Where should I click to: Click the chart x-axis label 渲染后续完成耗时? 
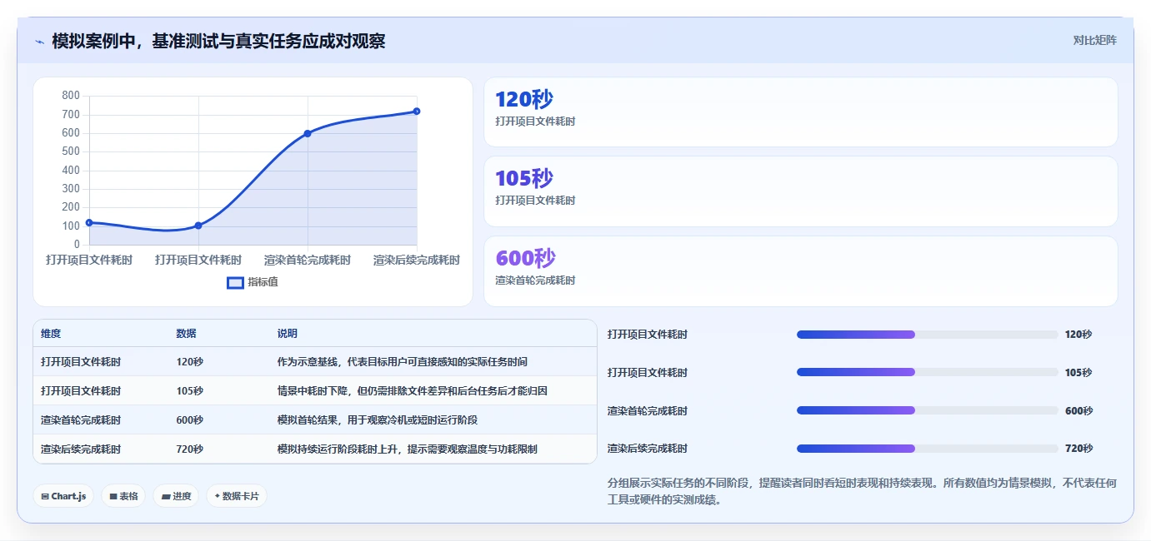(417, 261)
